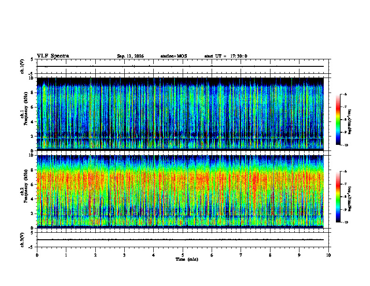Click the start UT 17:30:0 label
This screenshot has height=286, width=370.
click(226, 56)
